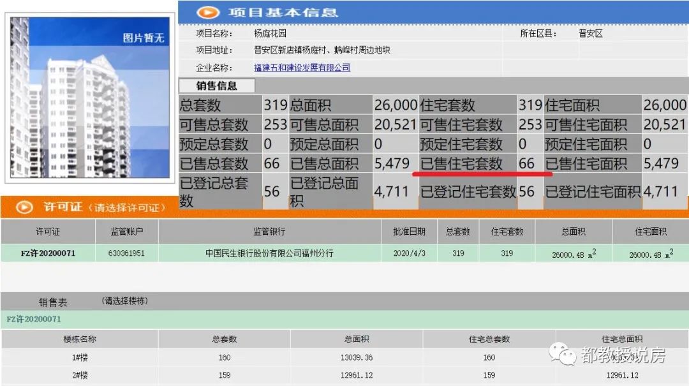The height and width of the screenshot is (386, 689).
Task: Click permit total area 26000.48 m² in 总面积 column
Action: (x=574, y=254)
